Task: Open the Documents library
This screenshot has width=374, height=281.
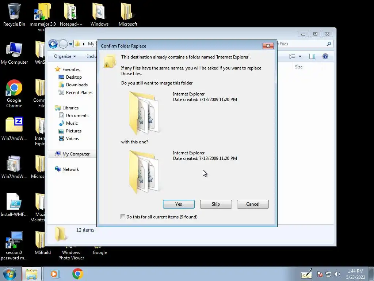Action: coord(77,115)
